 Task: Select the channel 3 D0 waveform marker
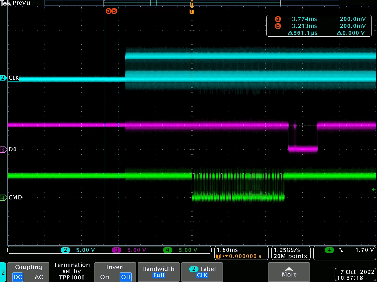coord(3,150)
